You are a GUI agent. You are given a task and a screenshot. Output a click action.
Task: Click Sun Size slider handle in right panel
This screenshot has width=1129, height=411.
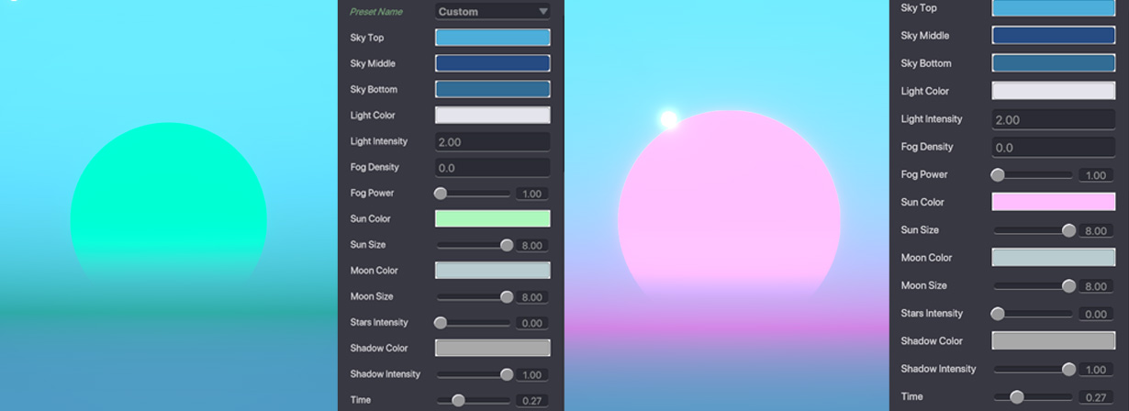pos(1068,230)
